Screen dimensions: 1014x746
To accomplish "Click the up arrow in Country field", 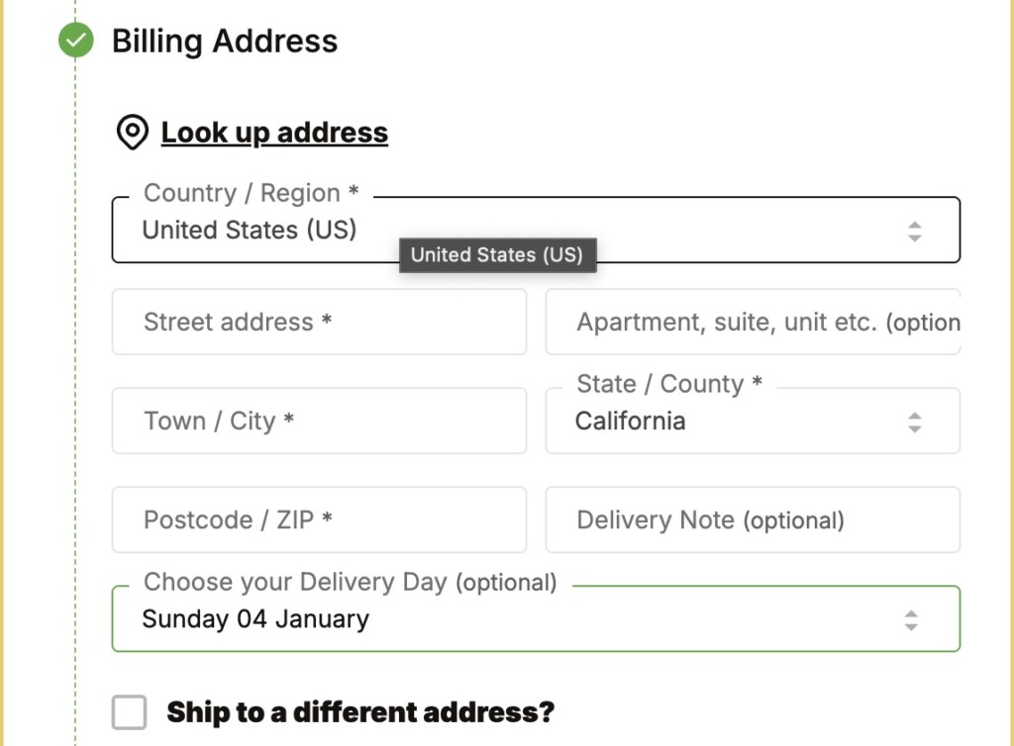I will coord(914,225).
